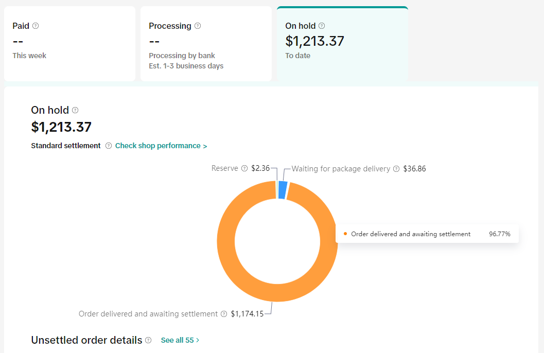Screen dimensions: 544x353
Task: Click Waiting for package delivery info icon
Action: tap(396, 169)
